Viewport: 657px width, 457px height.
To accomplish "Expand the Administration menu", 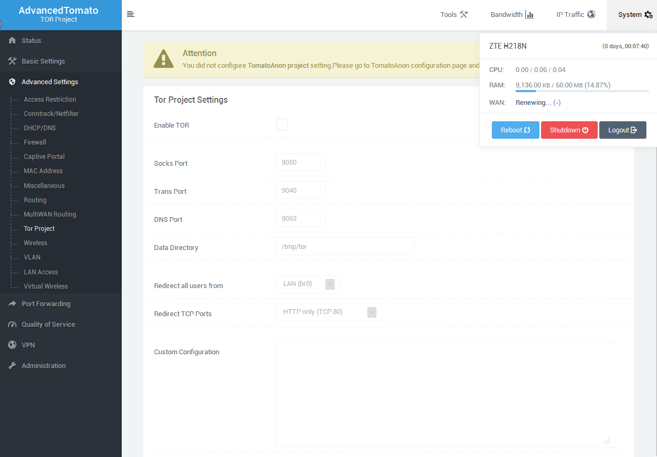I will click(61, 365).
